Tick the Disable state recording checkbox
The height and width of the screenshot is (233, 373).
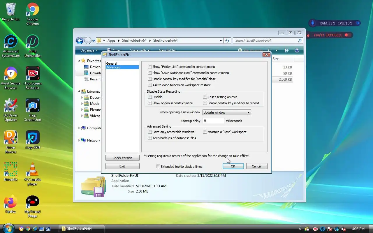pos(150,97)
